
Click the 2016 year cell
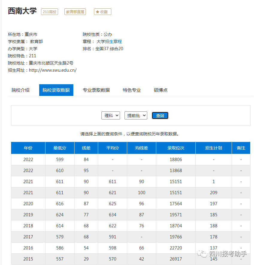[28, 248]
